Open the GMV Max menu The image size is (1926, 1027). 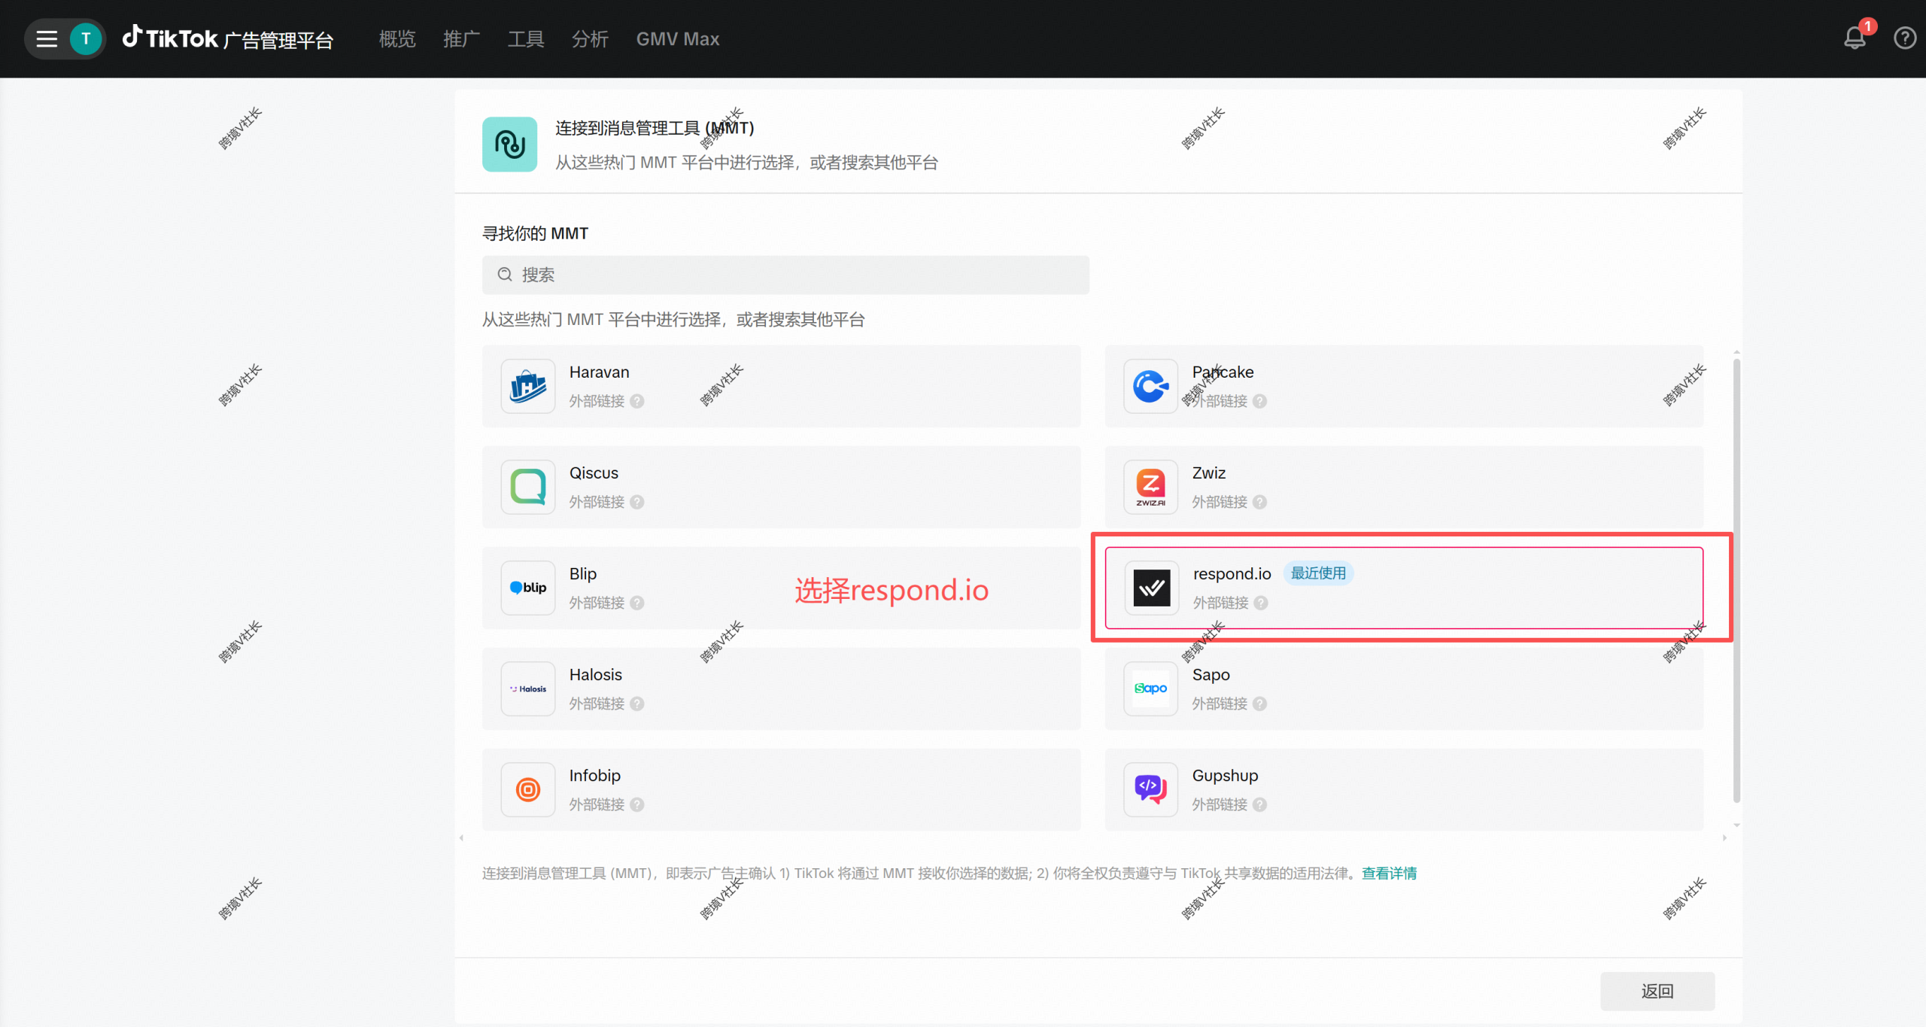678,39
